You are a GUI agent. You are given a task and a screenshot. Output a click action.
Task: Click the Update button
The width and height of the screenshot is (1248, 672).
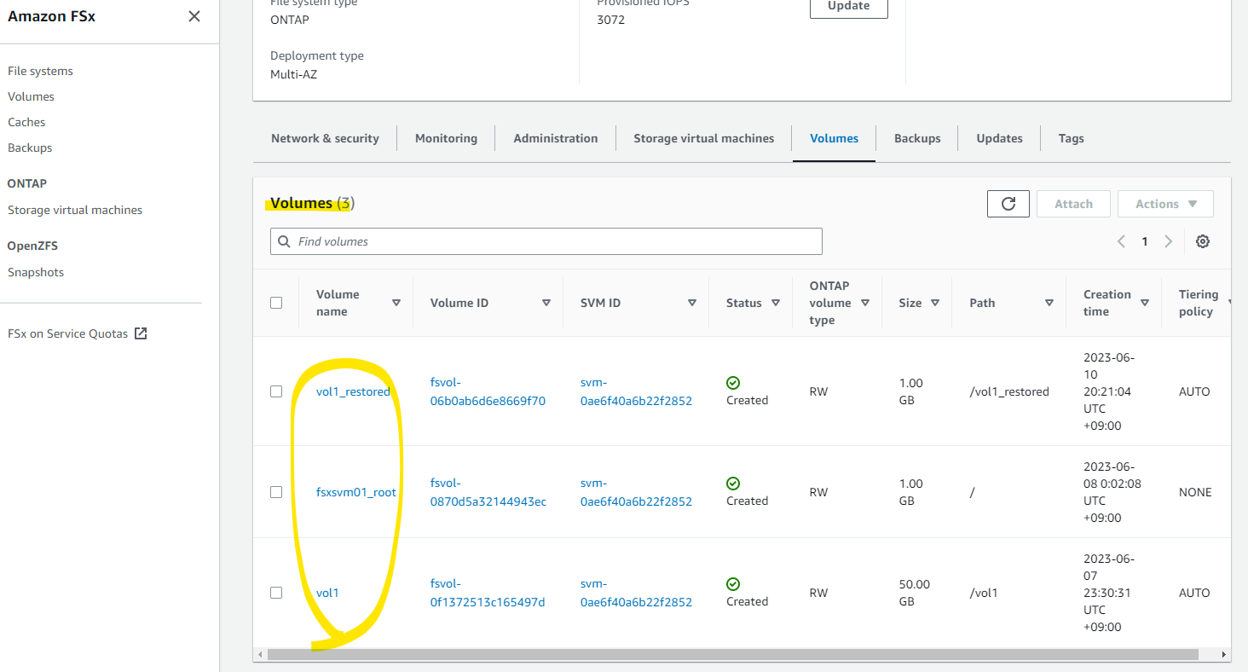pos(849,7)
